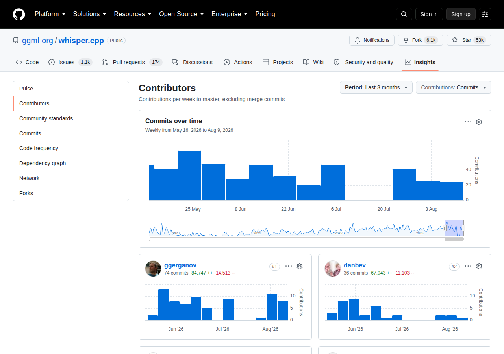Click the Sign up button
This screenshot has width=504, height=354.
(461, 14)
